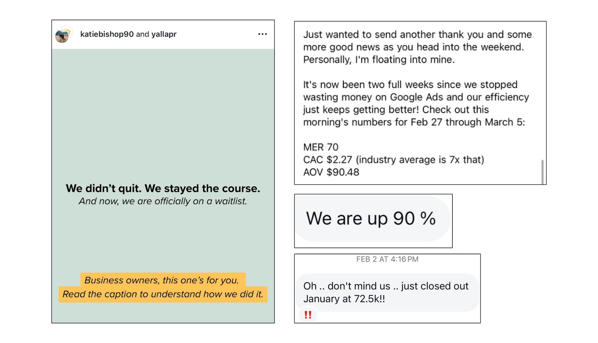Click the "Just wanted to send" opening paragraph

point(417,47)
